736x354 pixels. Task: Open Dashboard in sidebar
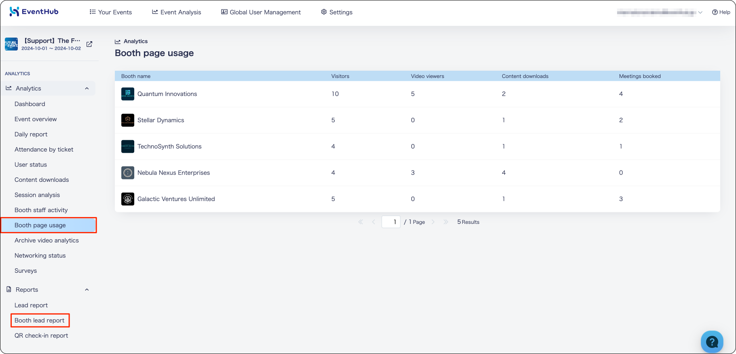[30, 104]
